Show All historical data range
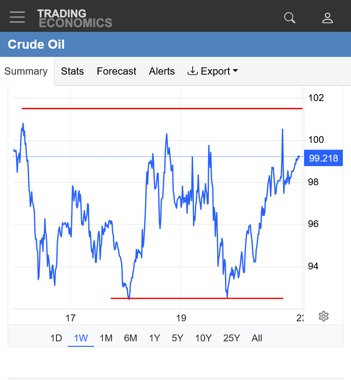Viewport: 351px width, 380px height. coord(257,338)
